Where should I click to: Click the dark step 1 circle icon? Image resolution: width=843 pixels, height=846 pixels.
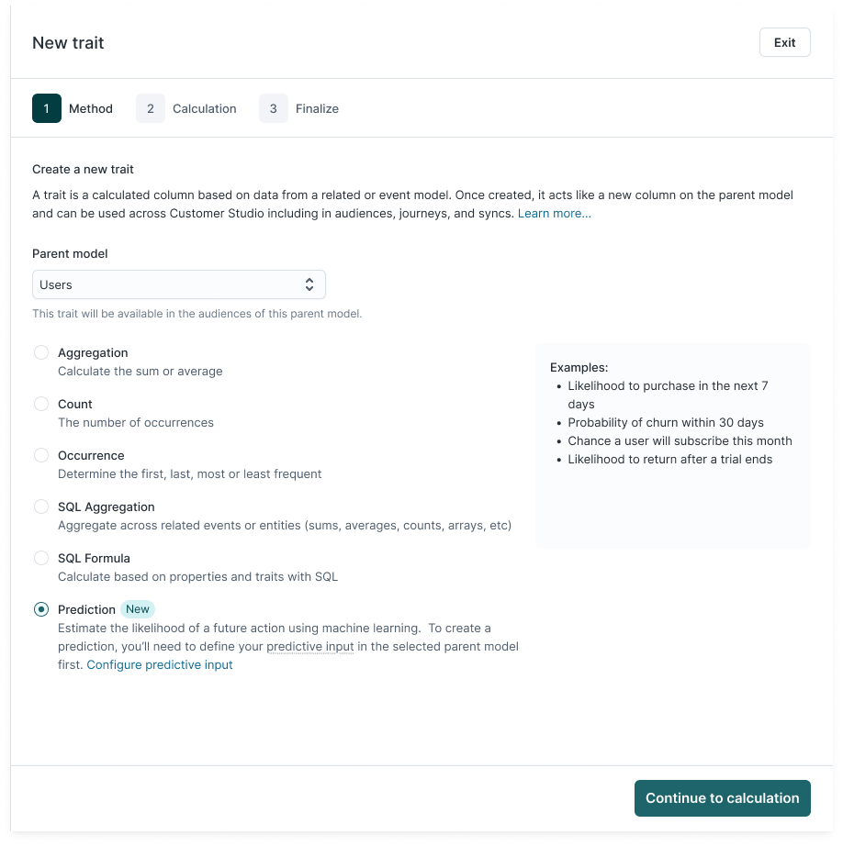[x=46, y=108]
